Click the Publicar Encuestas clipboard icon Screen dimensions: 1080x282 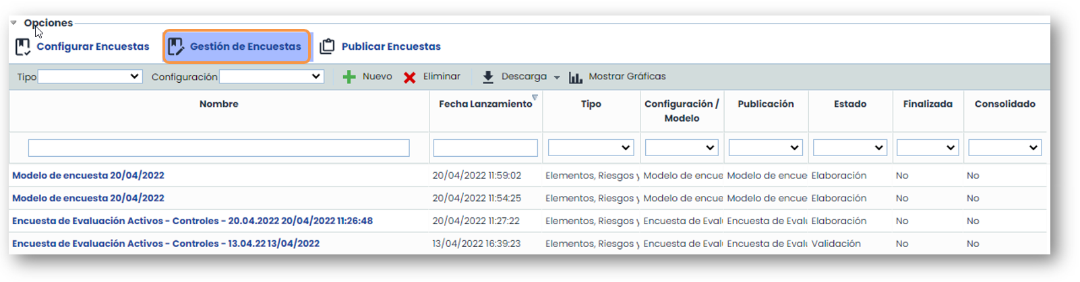[x=327, y=46]
